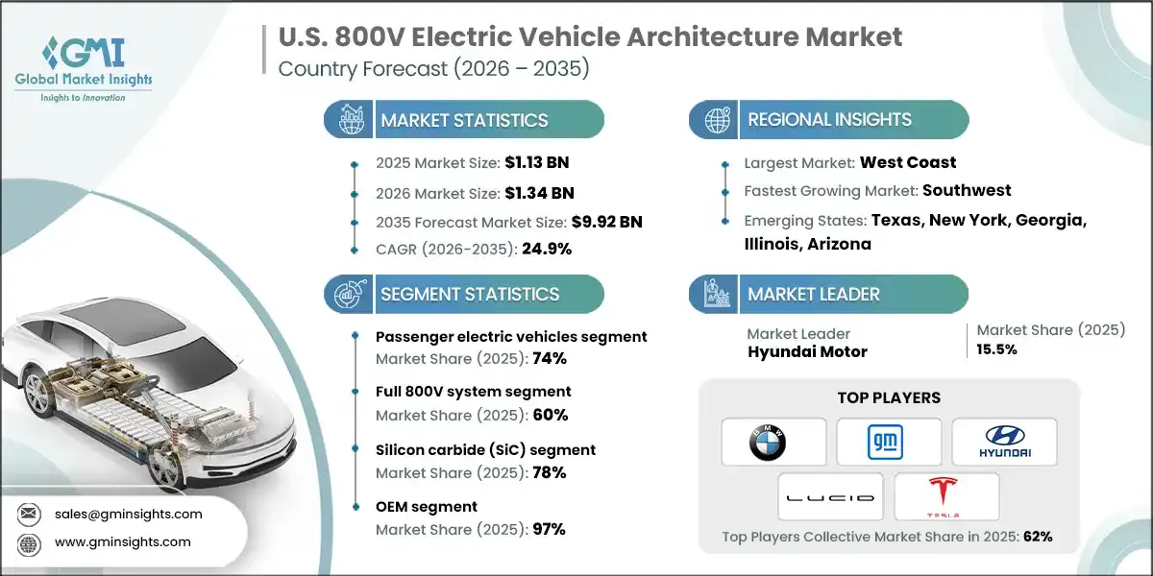Toggle the bullet beside 2025 Market Size
Screen dimensions: 1153x576
pyautogui.click(x=356, y=163)
